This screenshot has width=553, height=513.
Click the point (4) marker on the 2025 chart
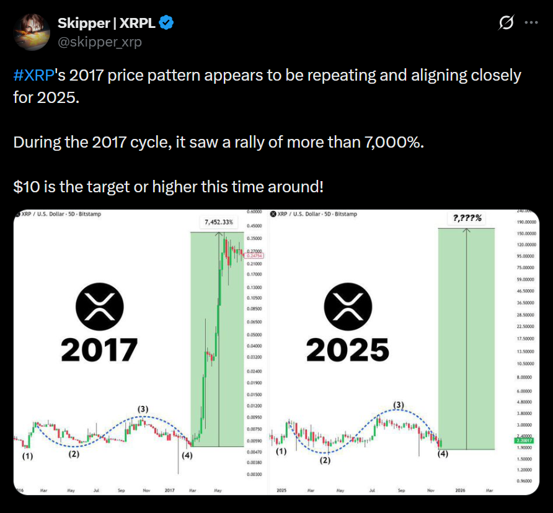pos(443,453)
